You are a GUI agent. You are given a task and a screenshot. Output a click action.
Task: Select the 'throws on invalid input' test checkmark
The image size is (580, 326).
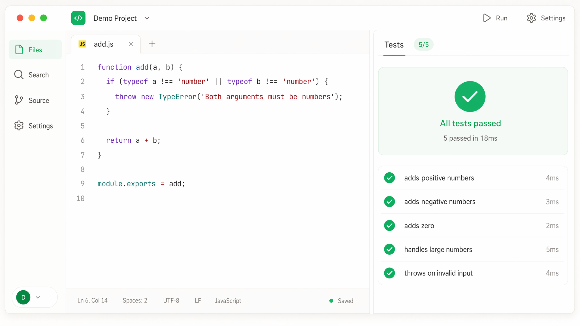[389, 273]
